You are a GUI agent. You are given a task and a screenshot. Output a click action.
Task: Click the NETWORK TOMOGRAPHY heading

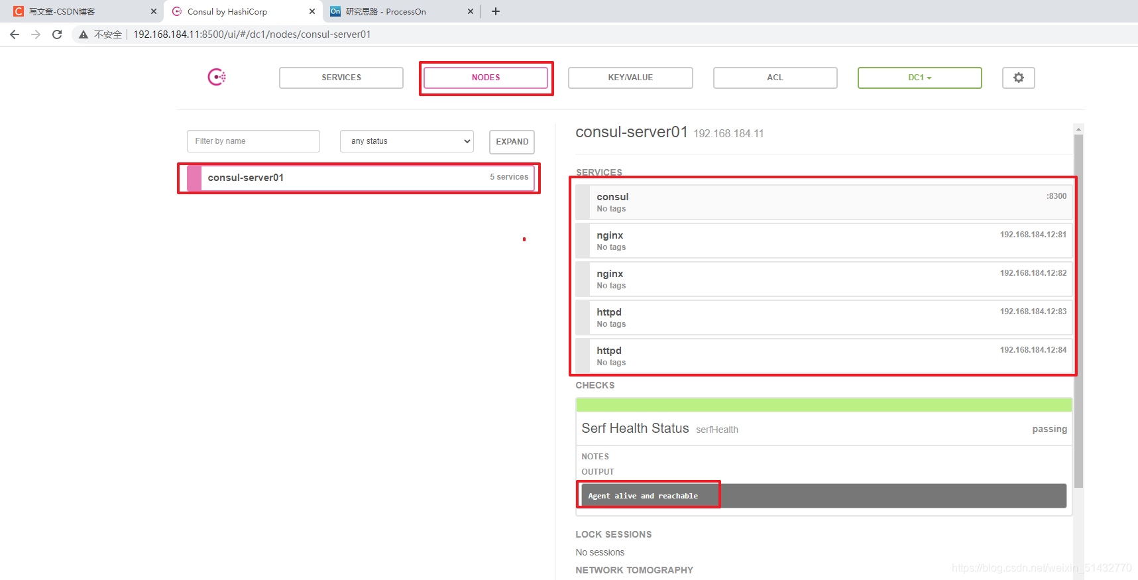(x=634, y=570)
